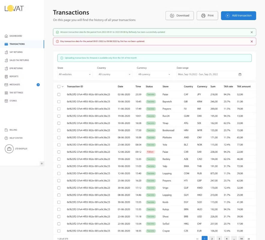Collapse sidebar with the arrow icon
Screen dimensions: 265x240
tap(42, 163)
